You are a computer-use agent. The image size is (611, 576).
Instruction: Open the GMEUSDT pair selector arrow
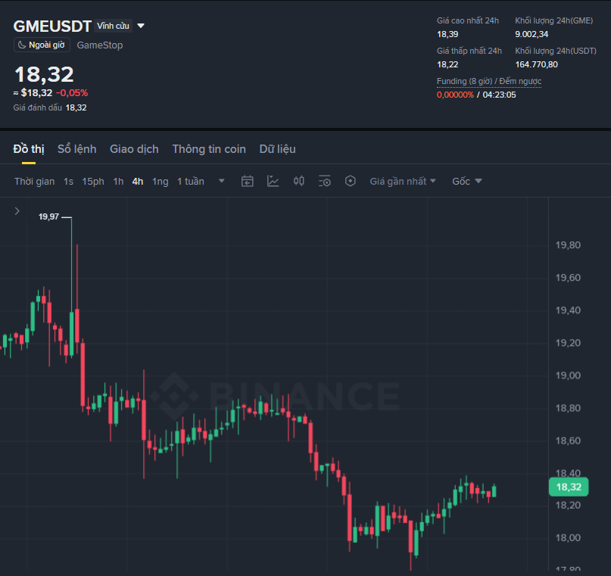pyautogui.click(x=141, y=26)
